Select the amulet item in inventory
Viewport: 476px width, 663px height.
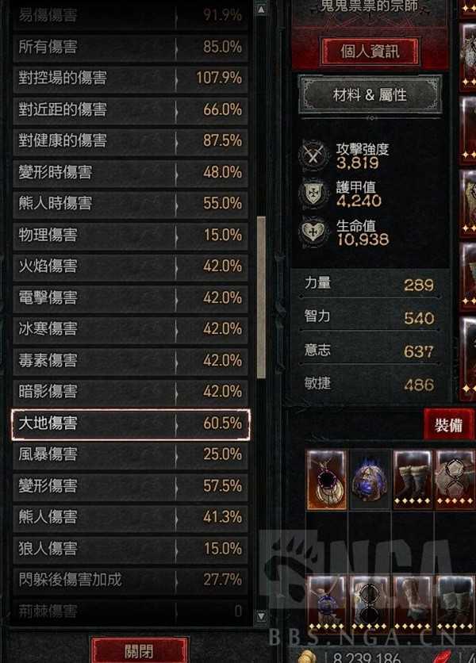pos(326,480)
